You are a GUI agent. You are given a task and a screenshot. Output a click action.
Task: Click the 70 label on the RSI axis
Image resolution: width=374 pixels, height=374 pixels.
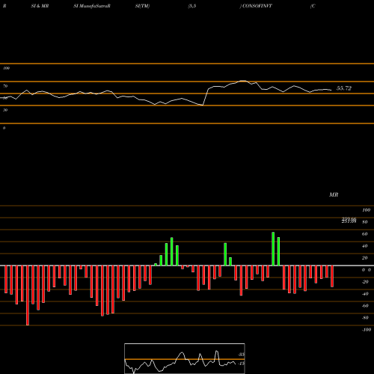click(5, 86)
